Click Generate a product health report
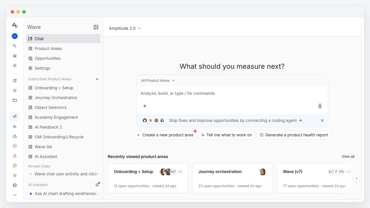The width and height of the screenshot is (370, 208). point(294,135)
